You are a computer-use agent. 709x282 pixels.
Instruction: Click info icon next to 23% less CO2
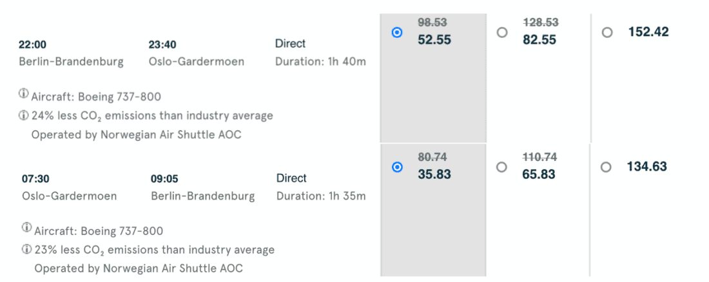(x=26, y=249)
